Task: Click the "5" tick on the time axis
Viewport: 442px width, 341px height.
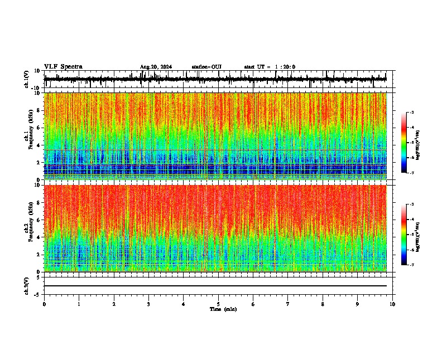Action: click(x=218, y=304)
